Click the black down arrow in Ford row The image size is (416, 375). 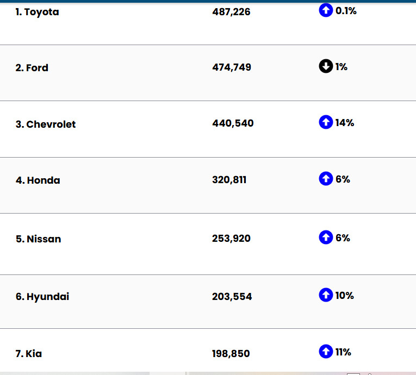point(326,67)
